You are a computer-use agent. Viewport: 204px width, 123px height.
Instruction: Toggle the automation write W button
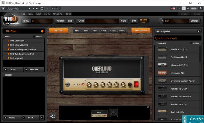point(188,8)
